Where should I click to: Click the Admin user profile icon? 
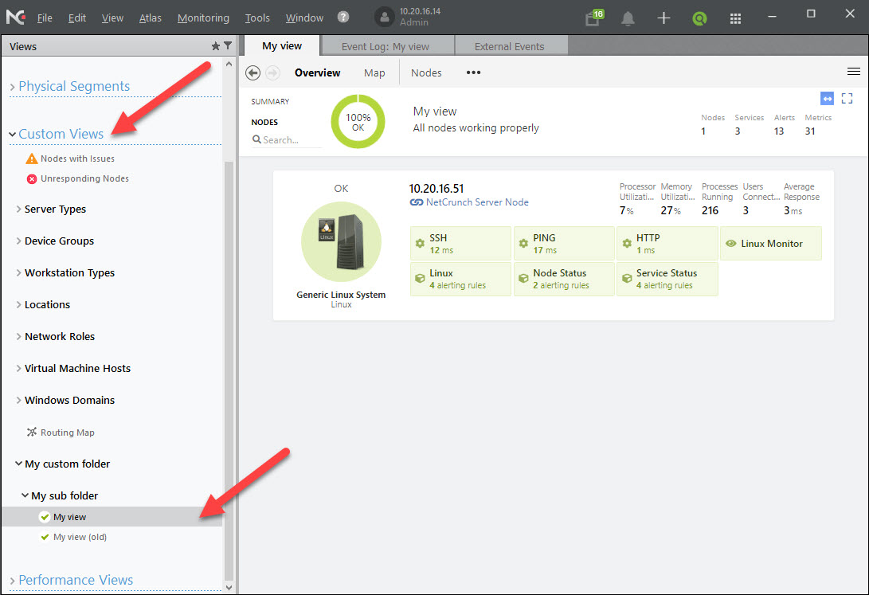(384, 18)
